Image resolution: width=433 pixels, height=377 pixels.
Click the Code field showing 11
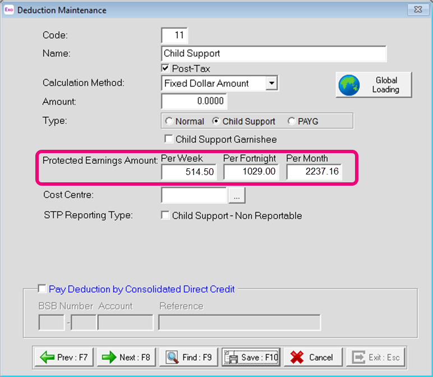(174, 35)
